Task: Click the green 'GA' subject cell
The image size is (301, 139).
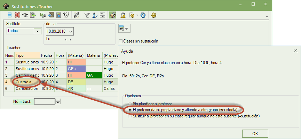Action: point(94,75)
